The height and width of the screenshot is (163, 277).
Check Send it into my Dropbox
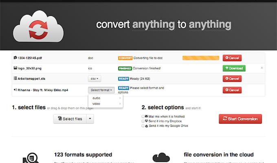coord(143,121)
